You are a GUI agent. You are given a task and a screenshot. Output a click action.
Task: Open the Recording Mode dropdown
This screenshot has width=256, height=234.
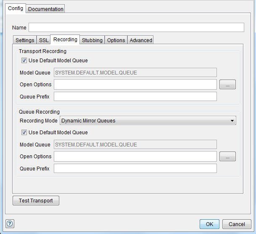click(148, 121)
